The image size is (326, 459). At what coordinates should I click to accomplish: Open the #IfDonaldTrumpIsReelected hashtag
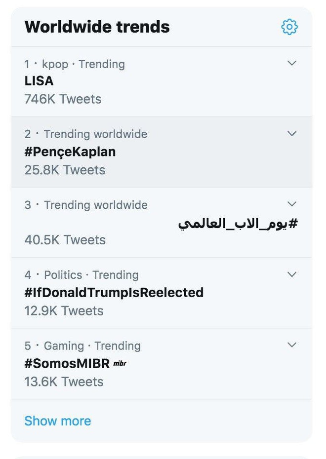point(114,293)
